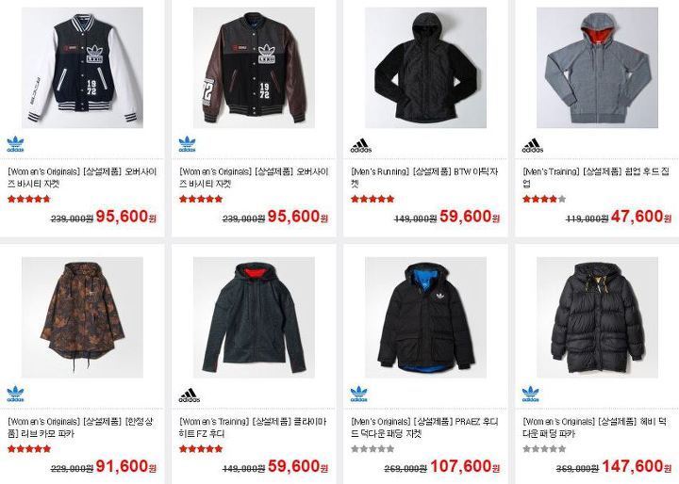Click the adidas logo under the dark FZ hoodie
The height and width of the screenshot is (484, 679).
(190, 395)
